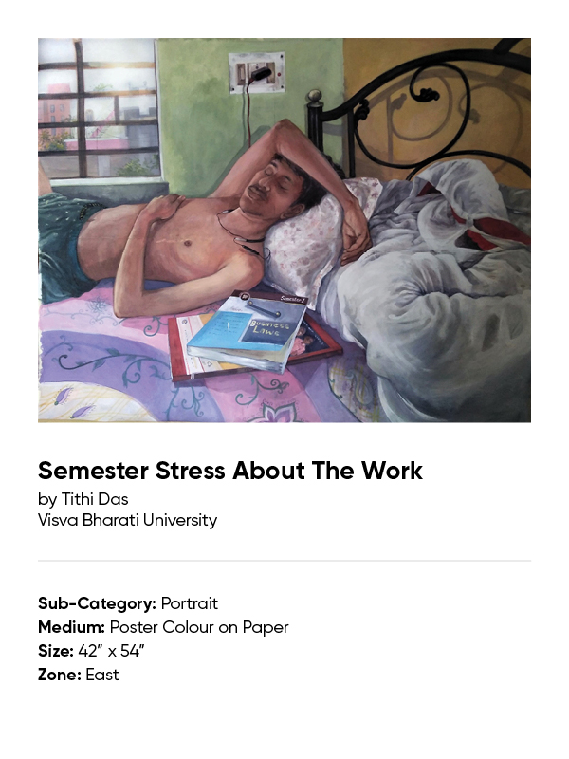Select the 42" x 54" size value
The width and height of the screenshot is (569, 759).
click(111, 651)
